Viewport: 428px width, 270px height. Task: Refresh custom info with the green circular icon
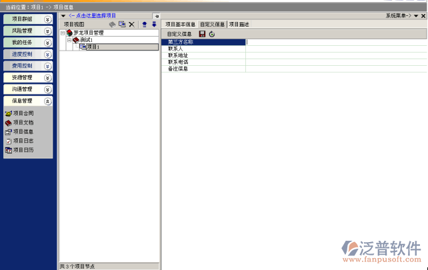(x=212, y=34)
